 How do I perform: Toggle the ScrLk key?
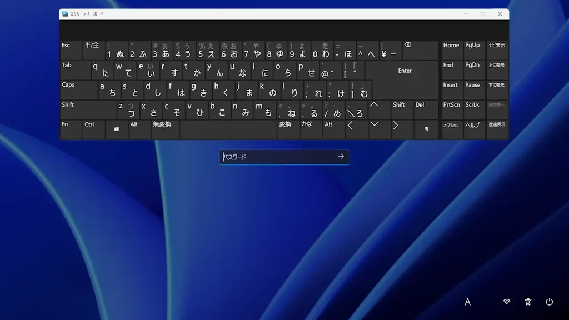click(x=474, y=109)
